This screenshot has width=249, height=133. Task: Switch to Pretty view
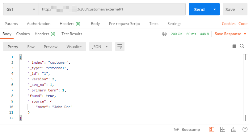pos(13,47)
